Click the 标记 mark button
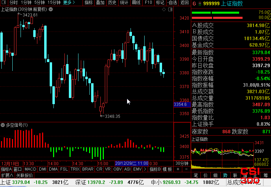 [160, 2]
